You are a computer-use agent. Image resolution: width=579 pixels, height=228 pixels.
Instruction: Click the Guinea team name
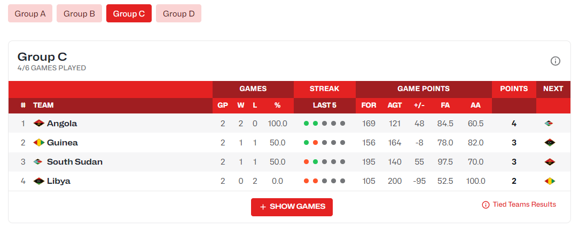[62, 143]
